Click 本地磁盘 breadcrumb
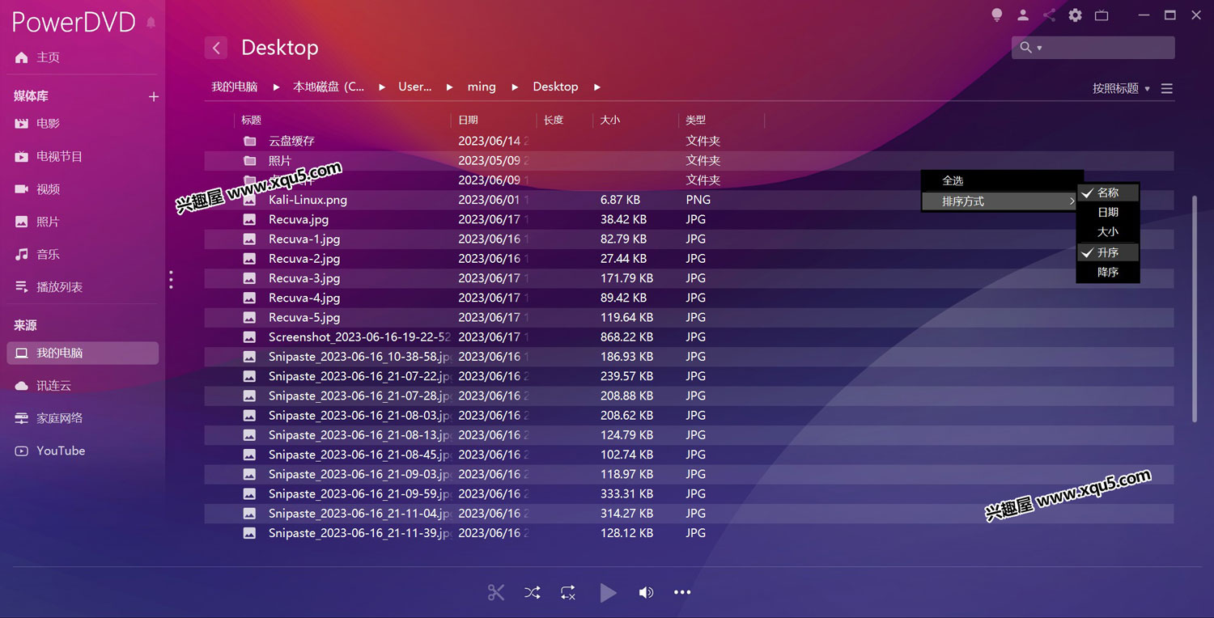Screen dimensions: 1214x618 329,87
